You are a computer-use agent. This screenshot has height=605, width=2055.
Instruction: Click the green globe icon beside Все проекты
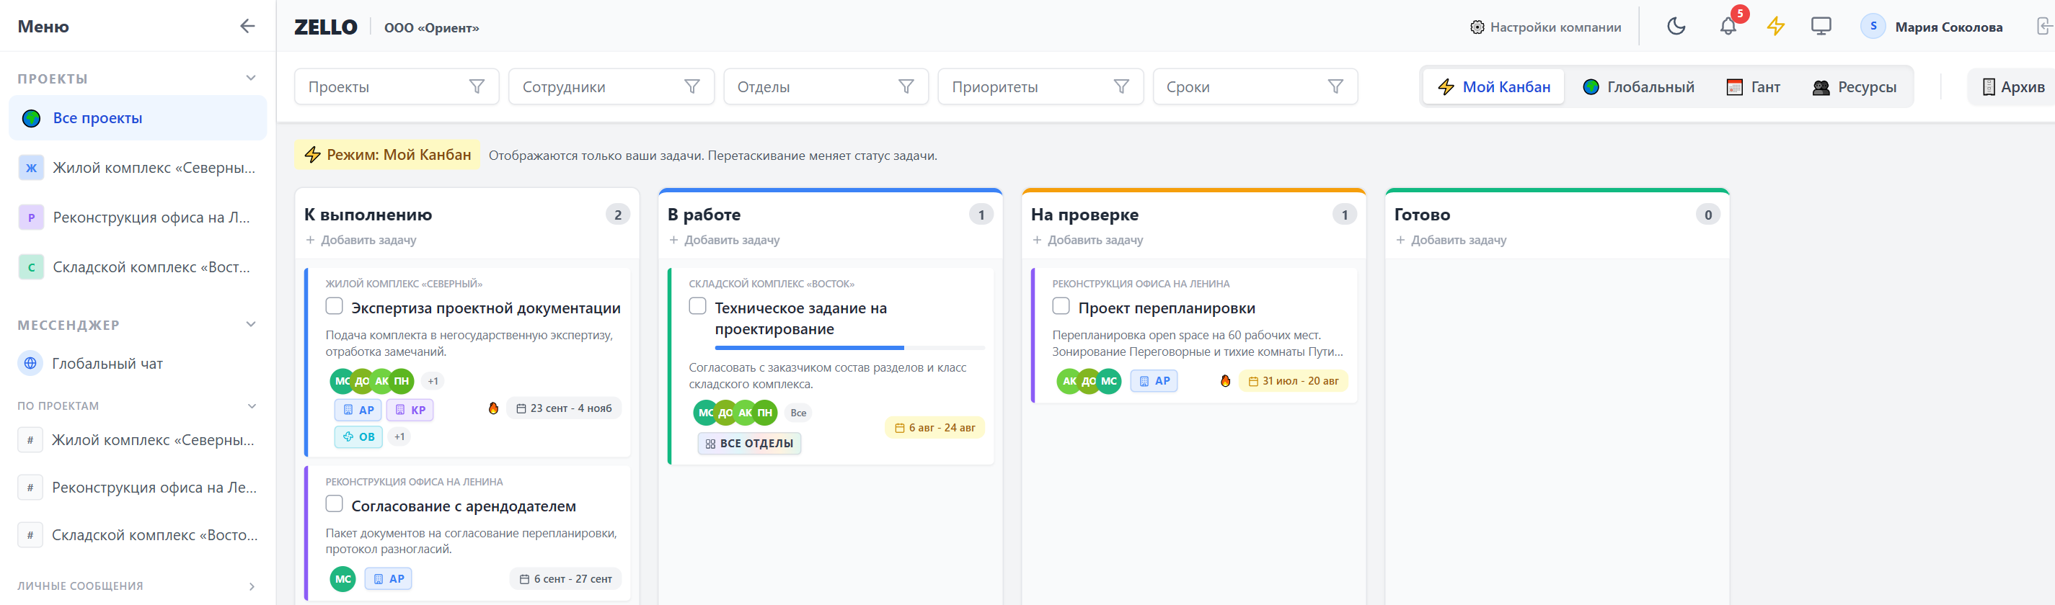pos(31,118)
